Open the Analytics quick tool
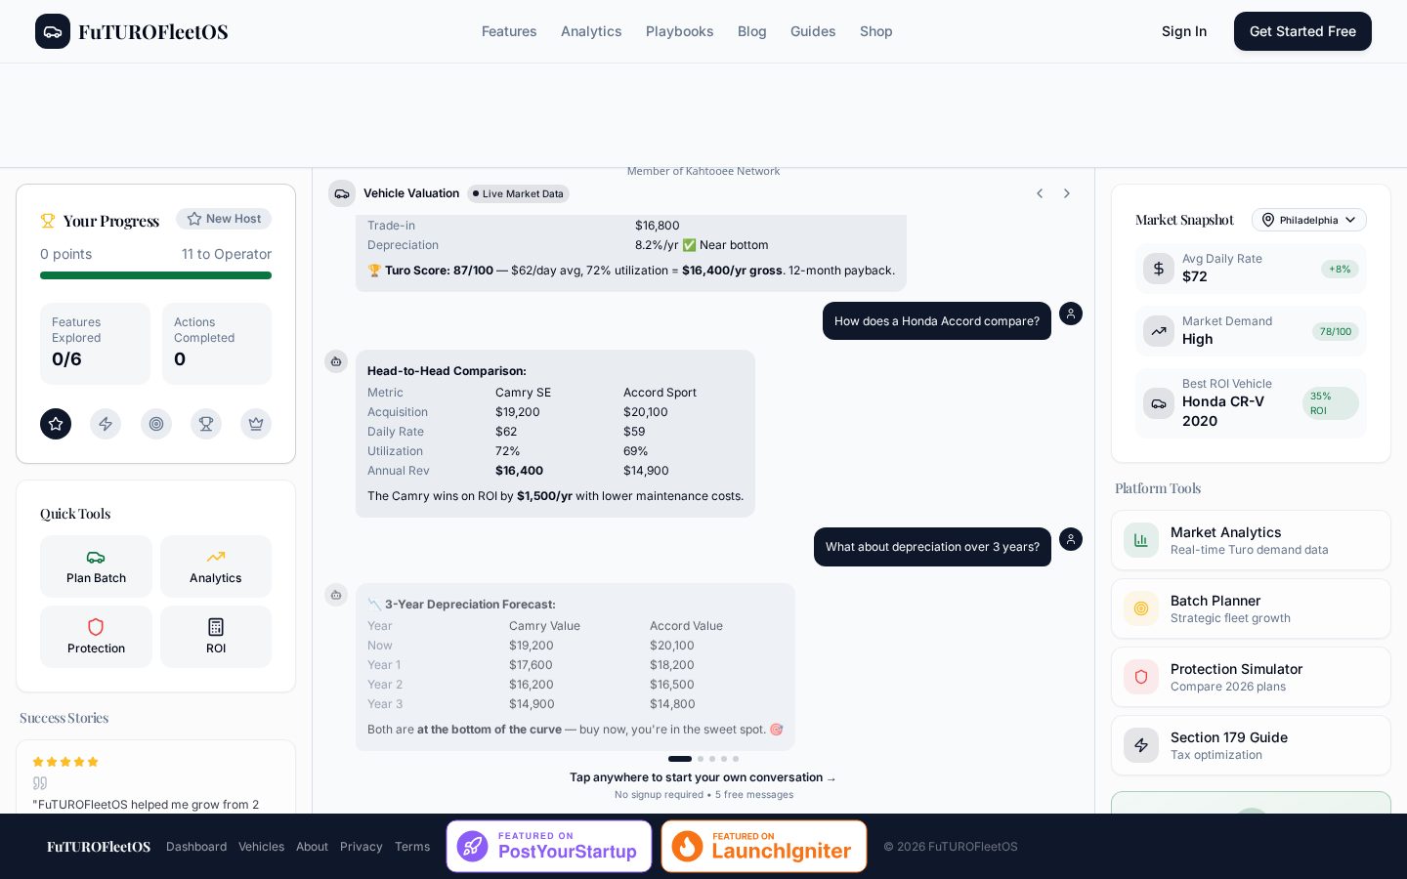Image resolution: width=1407 pixels, height=879 pixels. 216,566
